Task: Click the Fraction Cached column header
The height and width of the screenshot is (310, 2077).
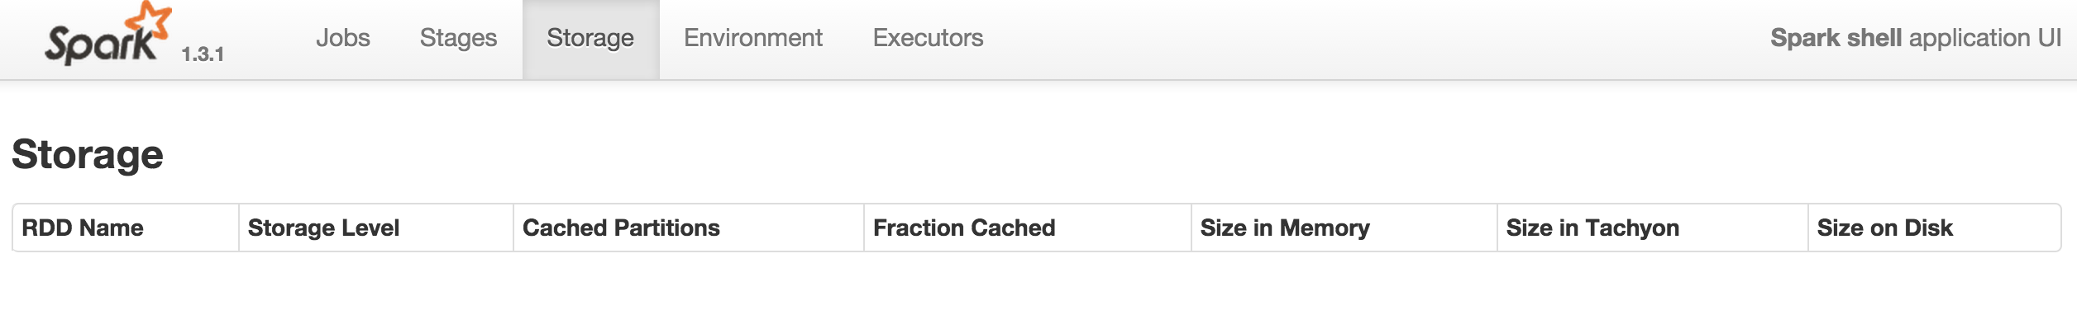Action: [964, 228]
